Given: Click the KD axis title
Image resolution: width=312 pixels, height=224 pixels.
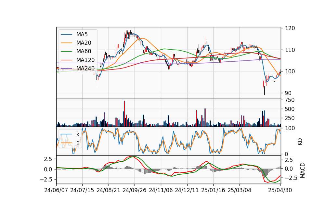Looking at the screenshot, I should (300, 142).
